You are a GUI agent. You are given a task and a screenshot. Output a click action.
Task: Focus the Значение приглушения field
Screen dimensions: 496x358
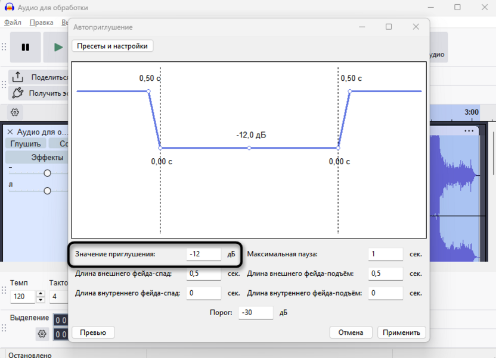[204, 254]
